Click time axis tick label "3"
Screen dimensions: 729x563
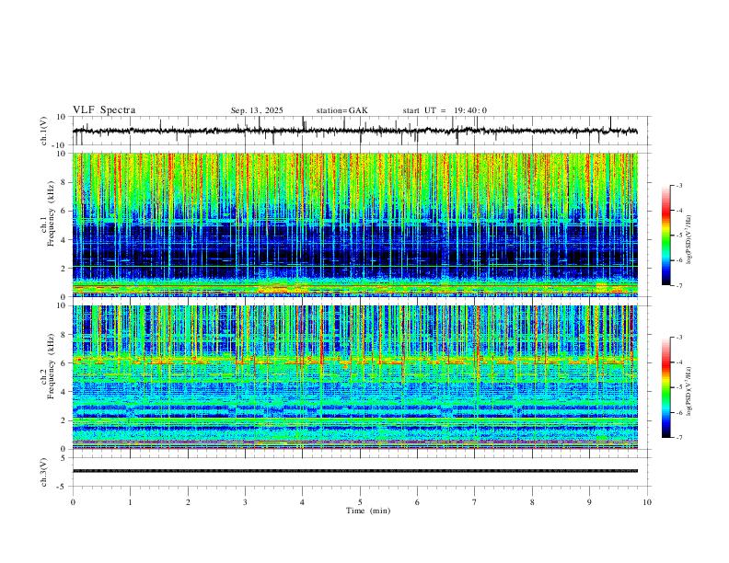coord(245,502)
